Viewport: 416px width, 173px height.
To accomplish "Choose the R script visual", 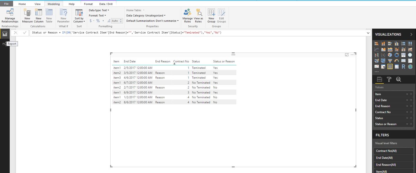I will [x=403, y=66].
